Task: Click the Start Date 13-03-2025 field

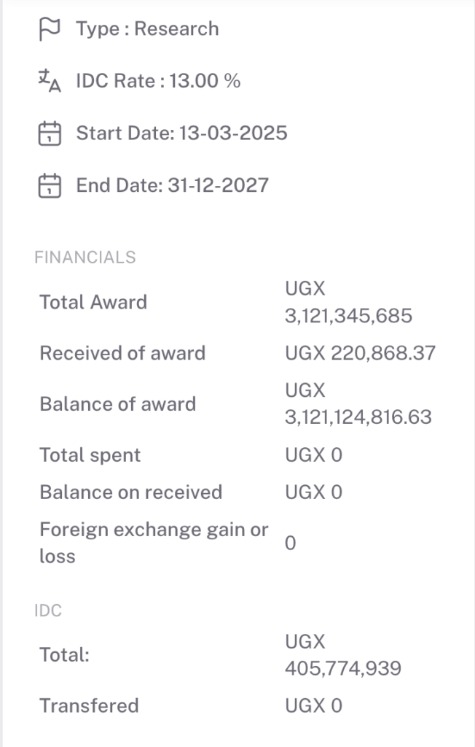Action: click(x=182, y=133)
